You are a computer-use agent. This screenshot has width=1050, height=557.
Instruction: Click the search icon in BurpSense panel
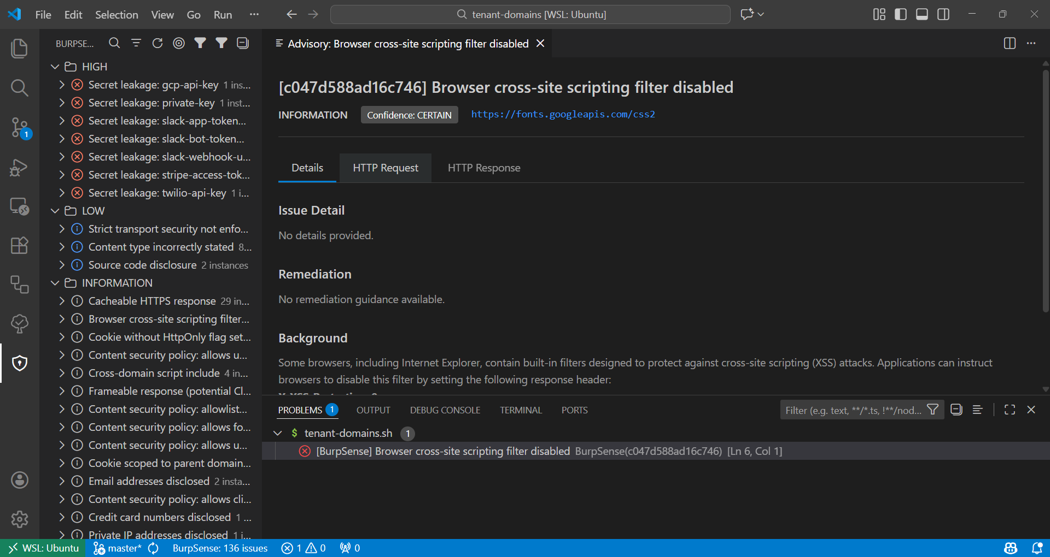click(x=114, y=43)
